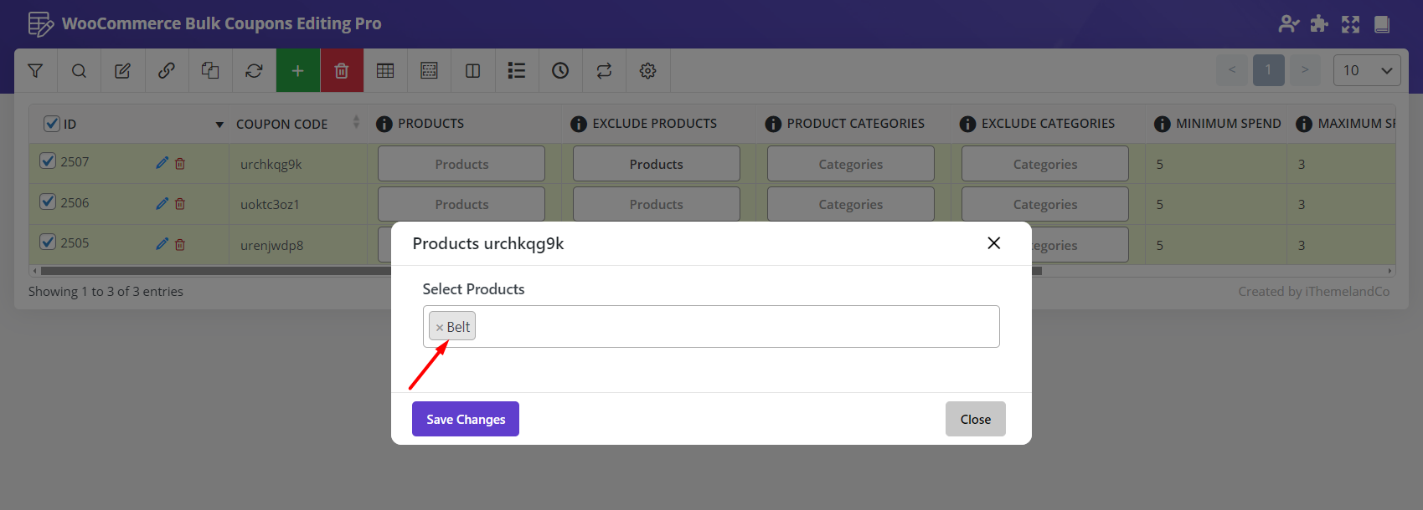Click the Save Changes button

[x=465, y=419]
